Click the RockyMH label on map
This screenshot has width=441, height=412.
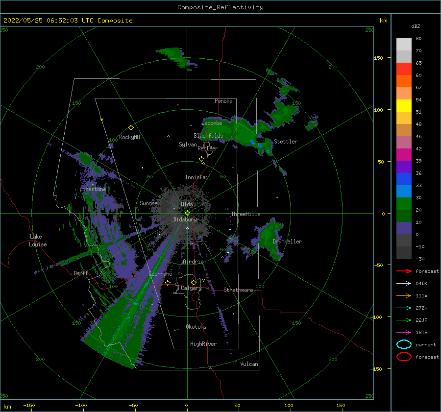(x=129, y=137)
